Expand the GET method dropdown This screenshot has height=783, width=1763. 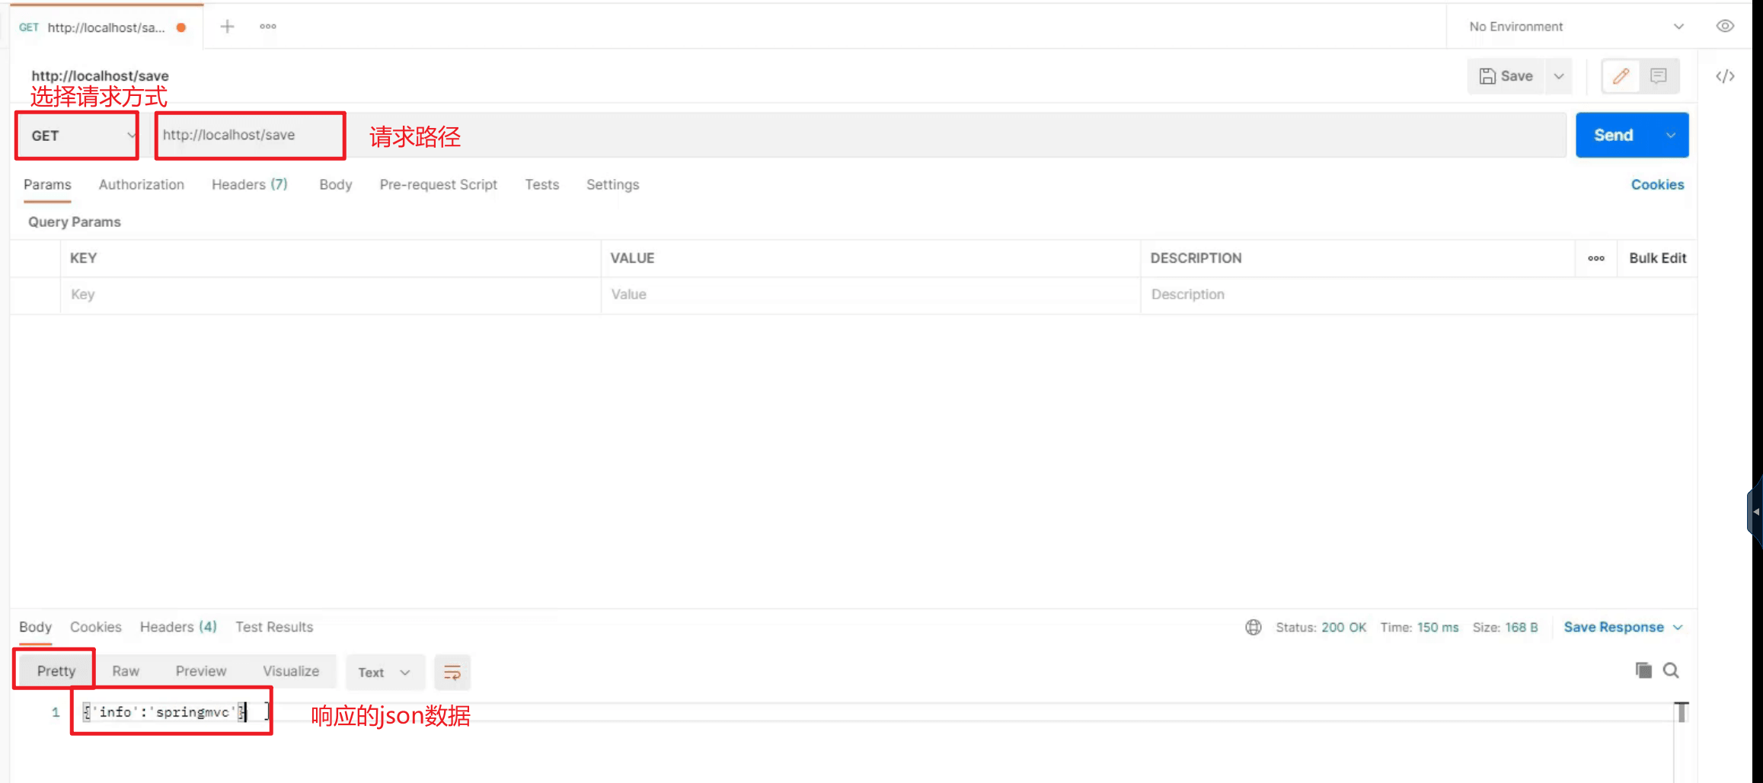[77, 136]
